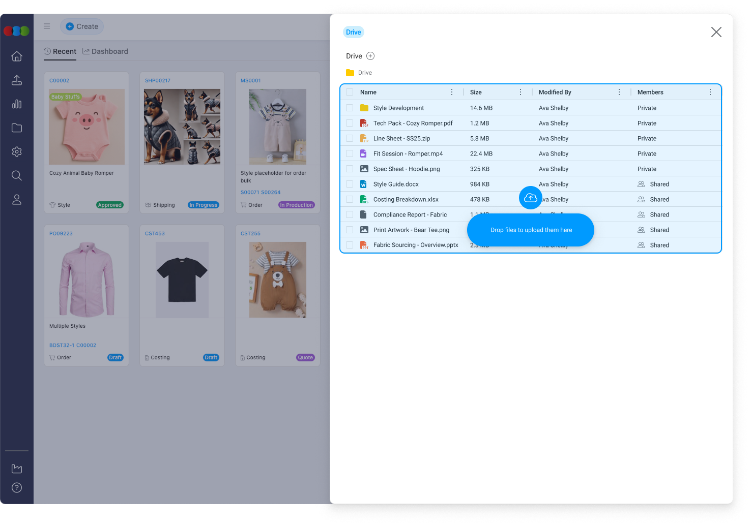Select the Line Sheet - SS25.zip checkbox
Screen dimensions: 751x527
pyautogui.click(x=350, y=138)
